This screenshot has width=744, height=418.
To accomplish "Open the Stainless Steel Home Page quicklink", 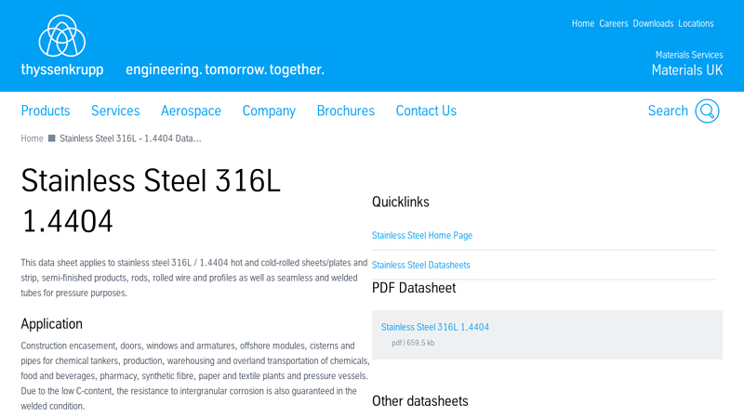I will (x=422, y=236).
